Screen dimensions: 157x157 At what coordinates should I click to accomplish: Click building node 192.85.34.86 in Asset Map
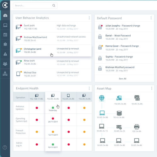point(119,98)
